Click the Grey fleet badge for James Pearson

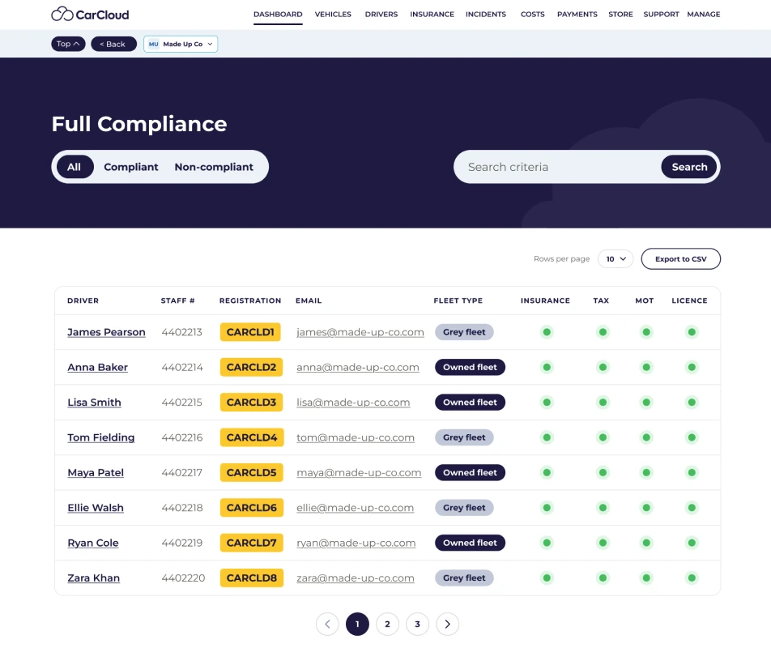coord(464,332)
